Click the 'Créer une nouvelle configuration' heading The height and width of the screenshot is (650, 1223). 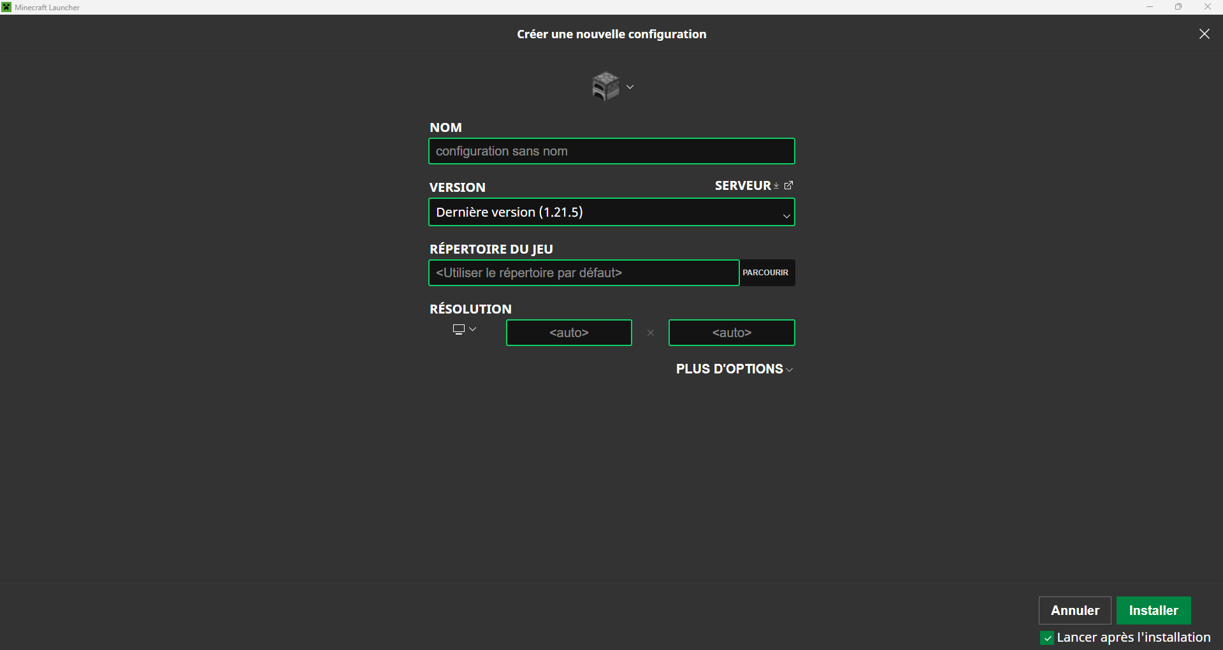pyautogui.click(x=612, y=34)
